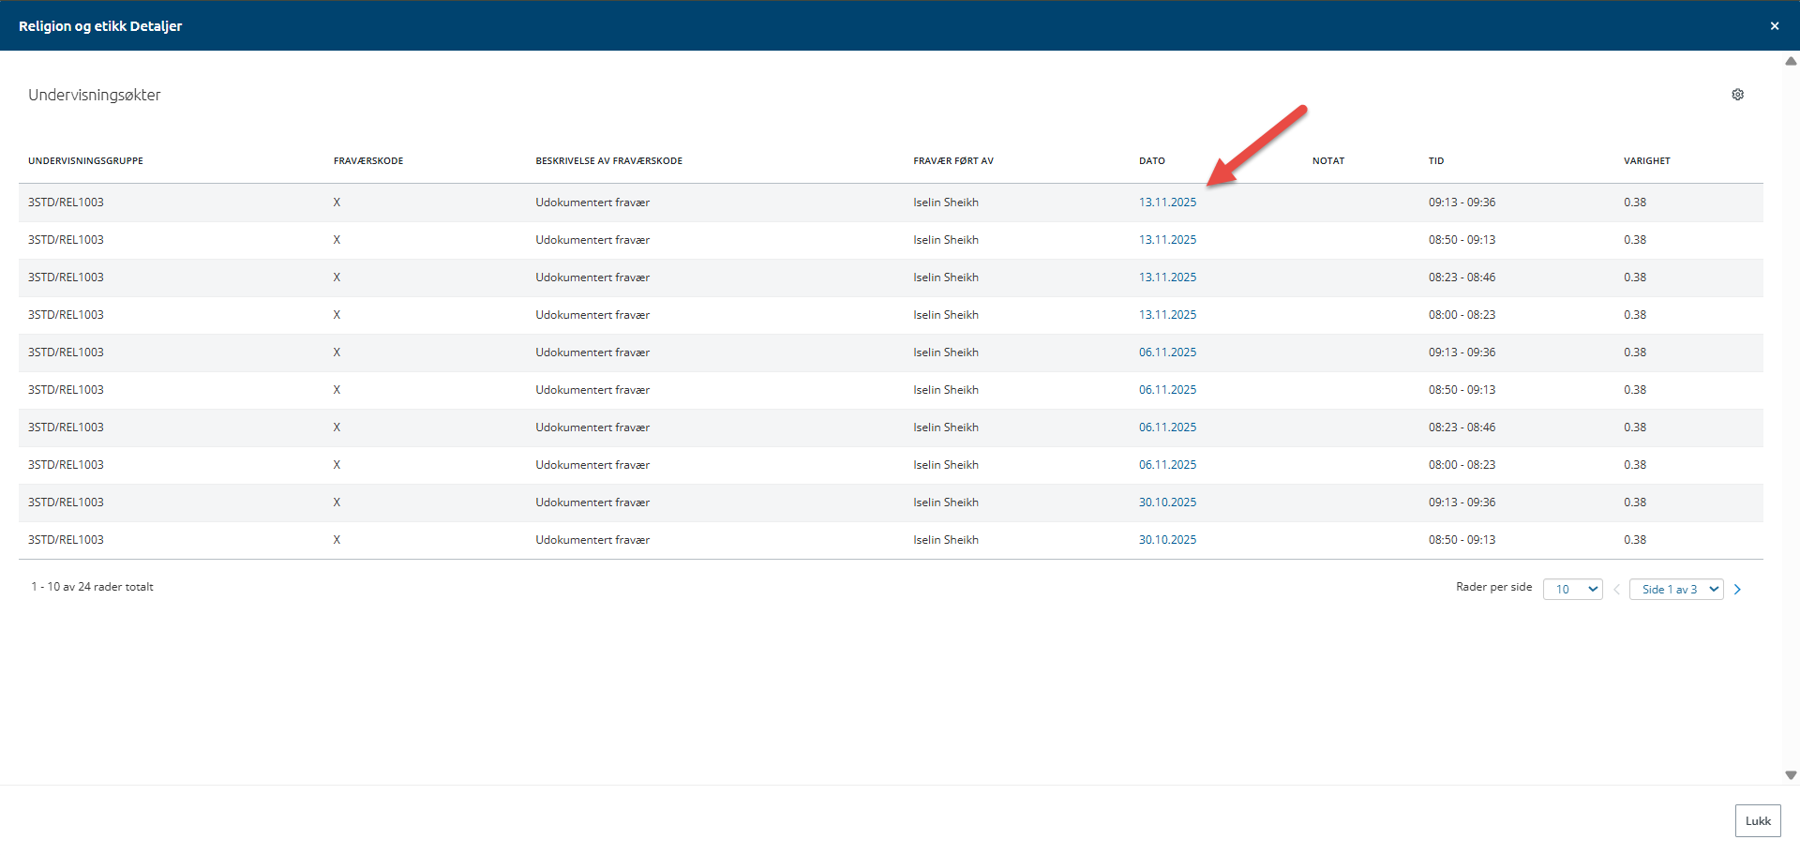1800x855 pixels.
Task: Click the Lukk button
Action: 1758,821
